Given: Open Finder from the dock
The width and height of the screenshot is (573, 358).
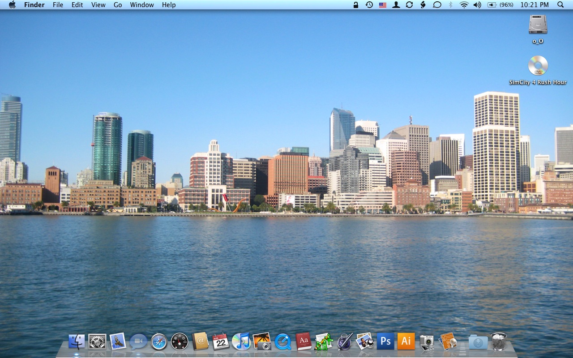Looking at the screenshot, I should [77, 342].
